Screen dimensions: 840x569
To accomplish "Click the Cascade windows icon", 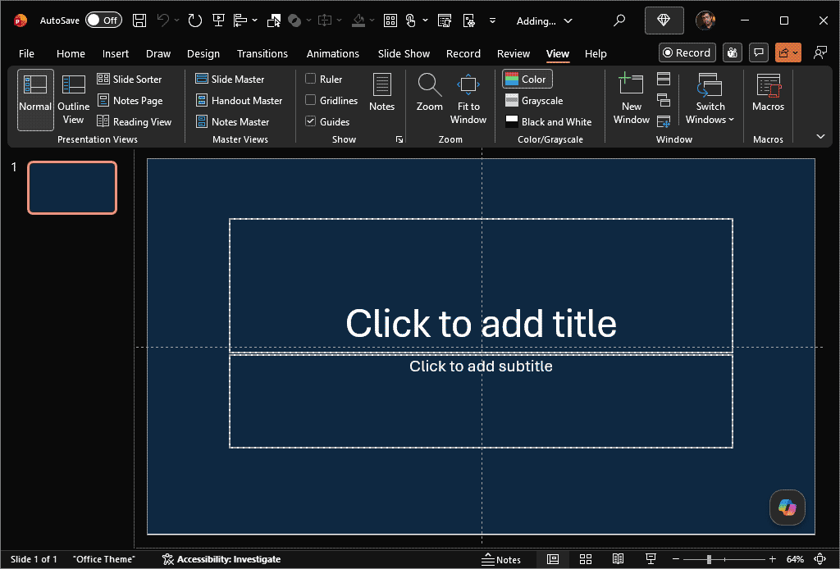I will pos(664,100).
